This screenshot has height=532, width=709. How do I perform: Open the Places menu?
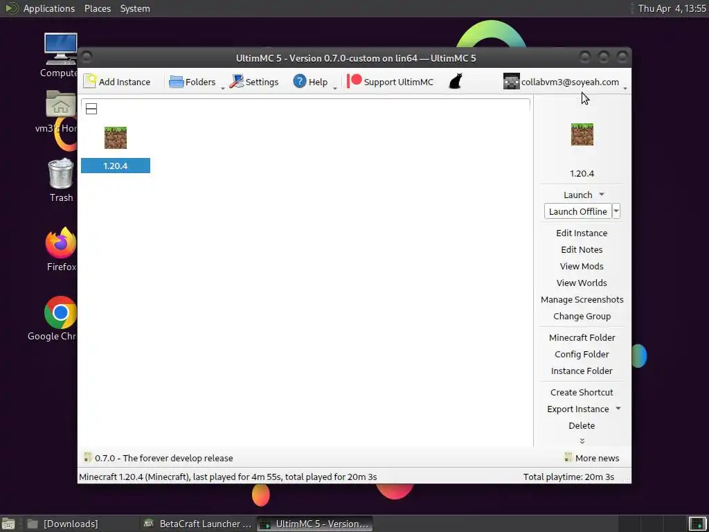click(x=97, y=8)
